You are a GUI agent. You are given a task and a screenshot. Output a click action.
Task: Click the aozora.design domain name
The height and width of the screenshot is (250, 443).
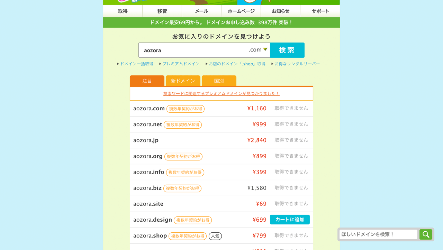(x=153, y=220)
